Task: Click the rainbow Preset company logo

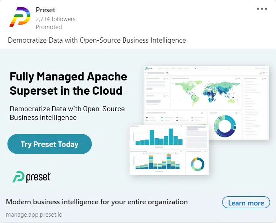Action: (x=19, y=18)
